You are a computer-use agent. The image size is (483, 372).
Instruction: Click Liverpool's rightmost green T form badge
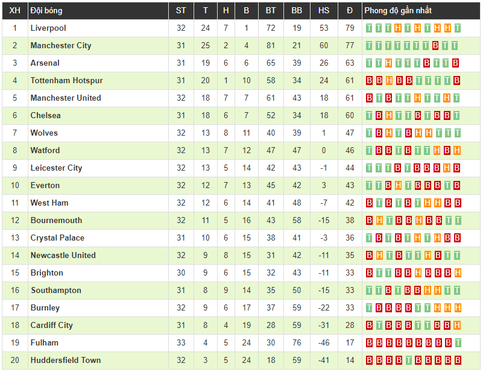click(x=457, y=28)
